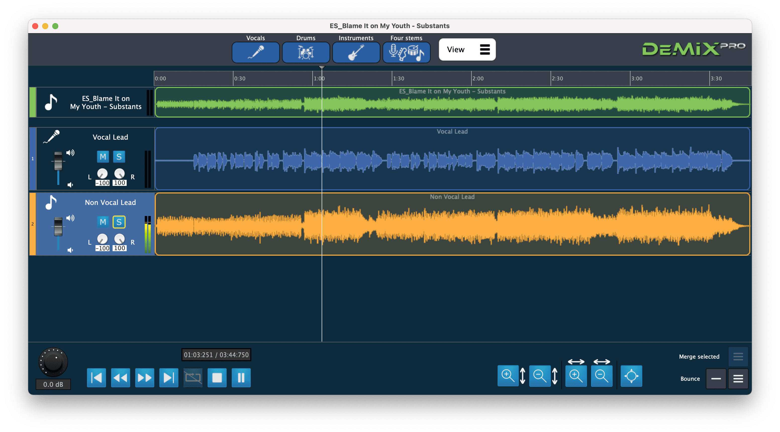
Task: Stop playback
Action: (217, 377)
